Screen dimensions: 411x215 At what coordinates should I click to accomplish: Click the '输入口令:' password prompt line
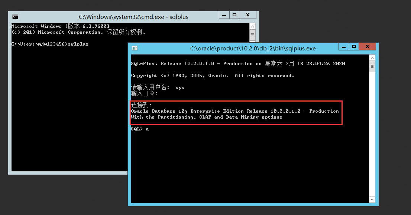click(144, 93)
